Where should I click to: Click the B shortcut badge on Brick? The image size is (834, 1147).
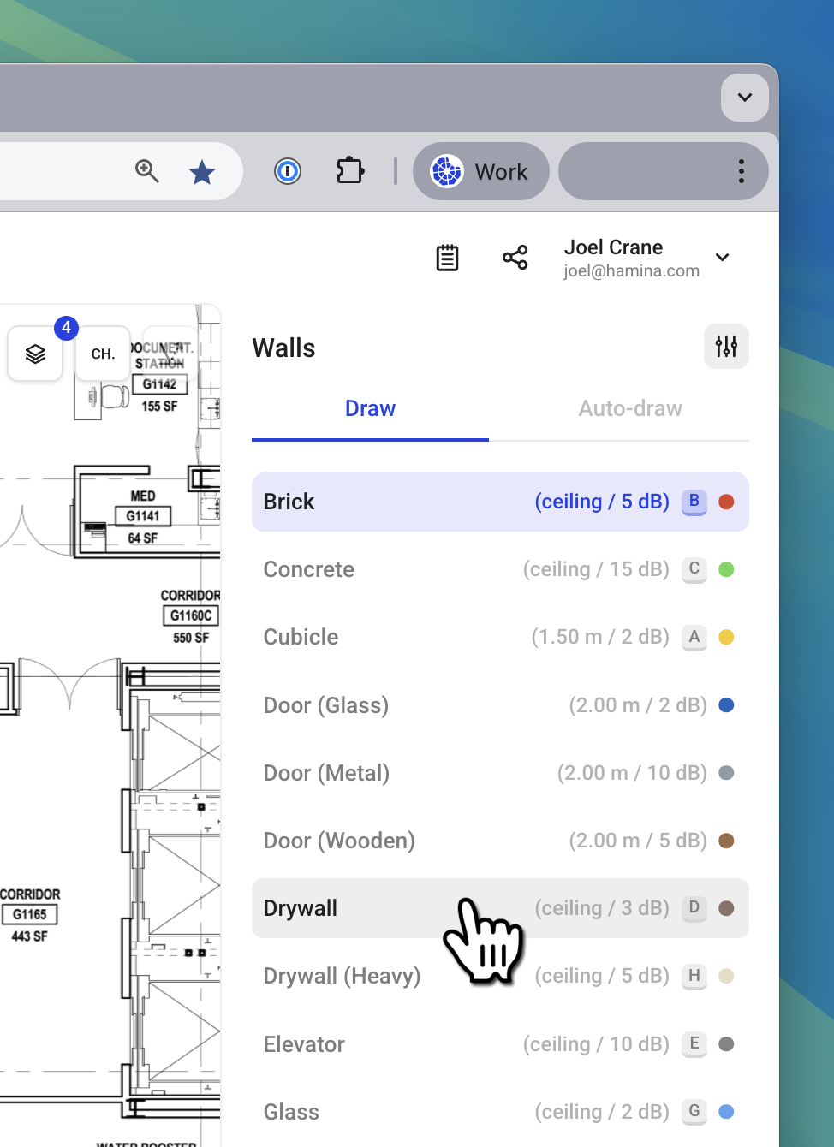[694, 502]
